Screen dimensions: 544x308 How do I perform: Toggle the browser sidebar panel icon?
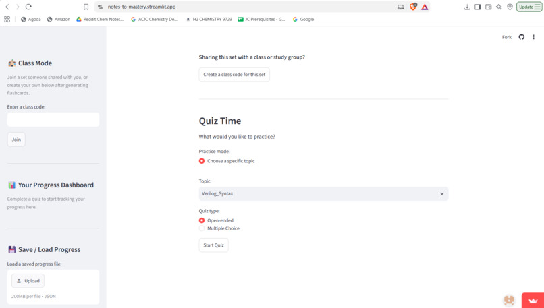click(x=478, y=7)
